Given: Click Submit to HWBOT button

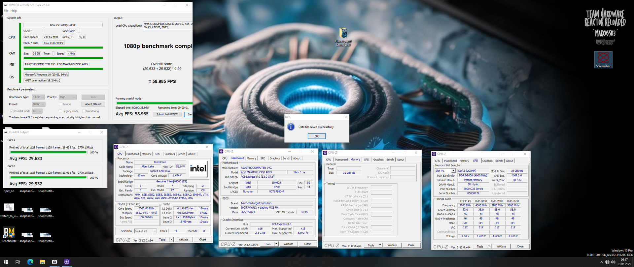Looking at the screenshot, I should click(x=167, y=114).
